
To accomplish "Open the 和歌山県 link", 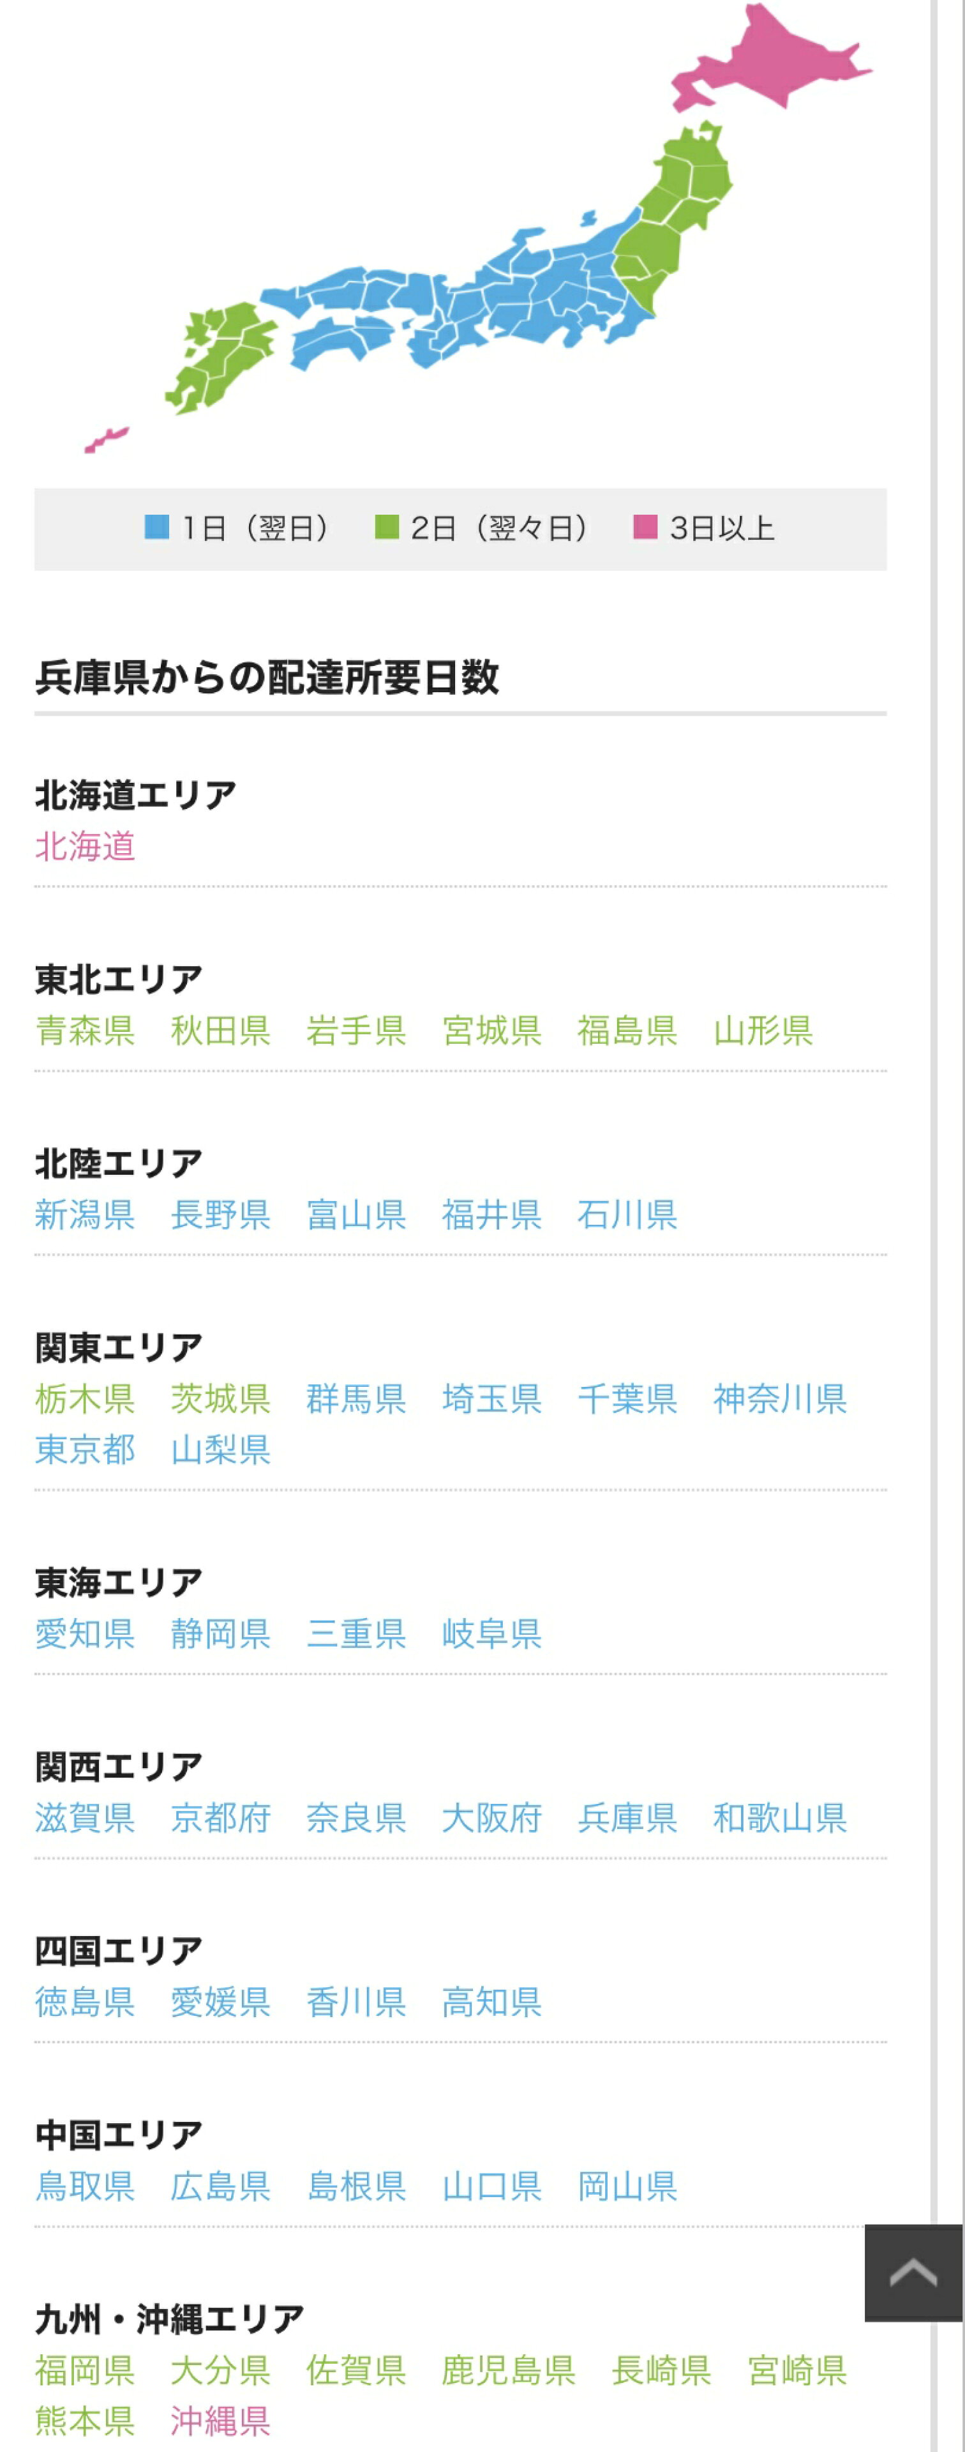I will (x=779, y=1818).
